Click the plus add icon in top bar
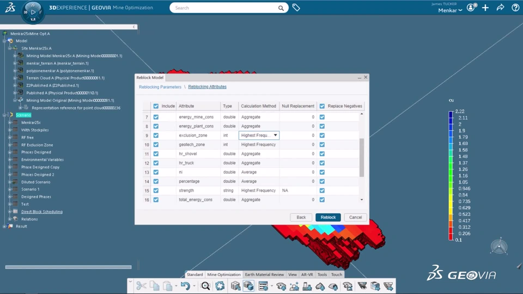Image resolution: width=523 pixels, height=294 pixels. coord(485,8)
